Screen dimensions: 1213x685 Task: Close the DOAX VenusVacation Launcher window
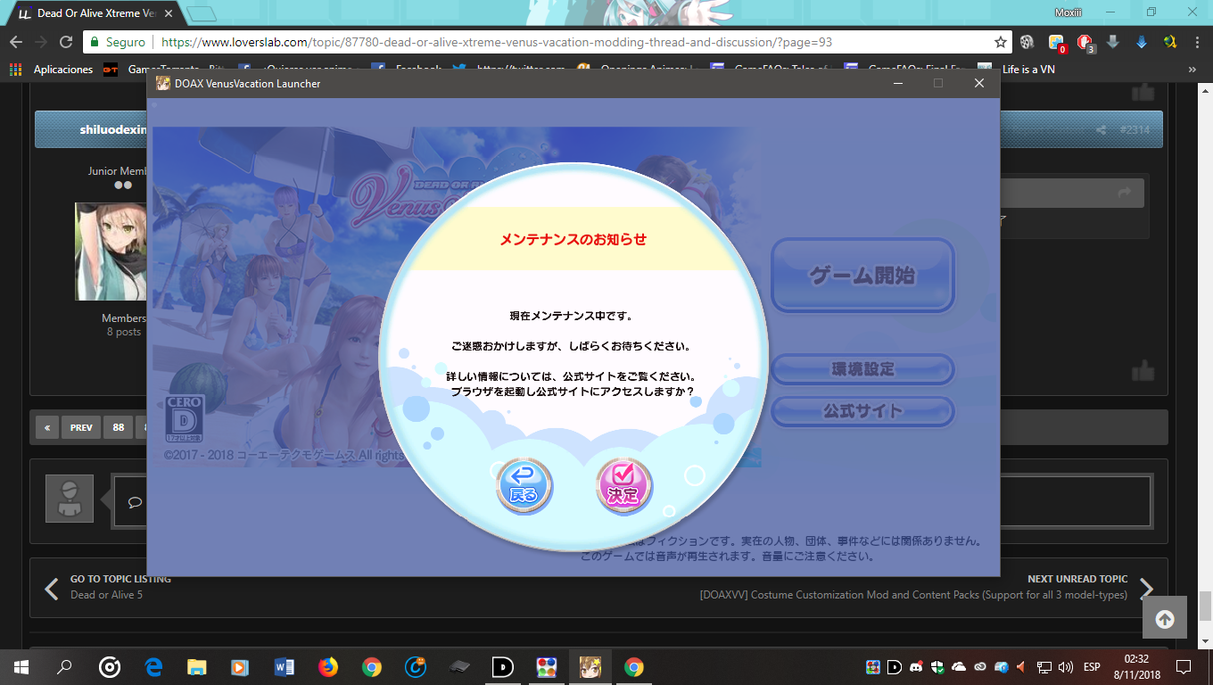pos(979,83)
